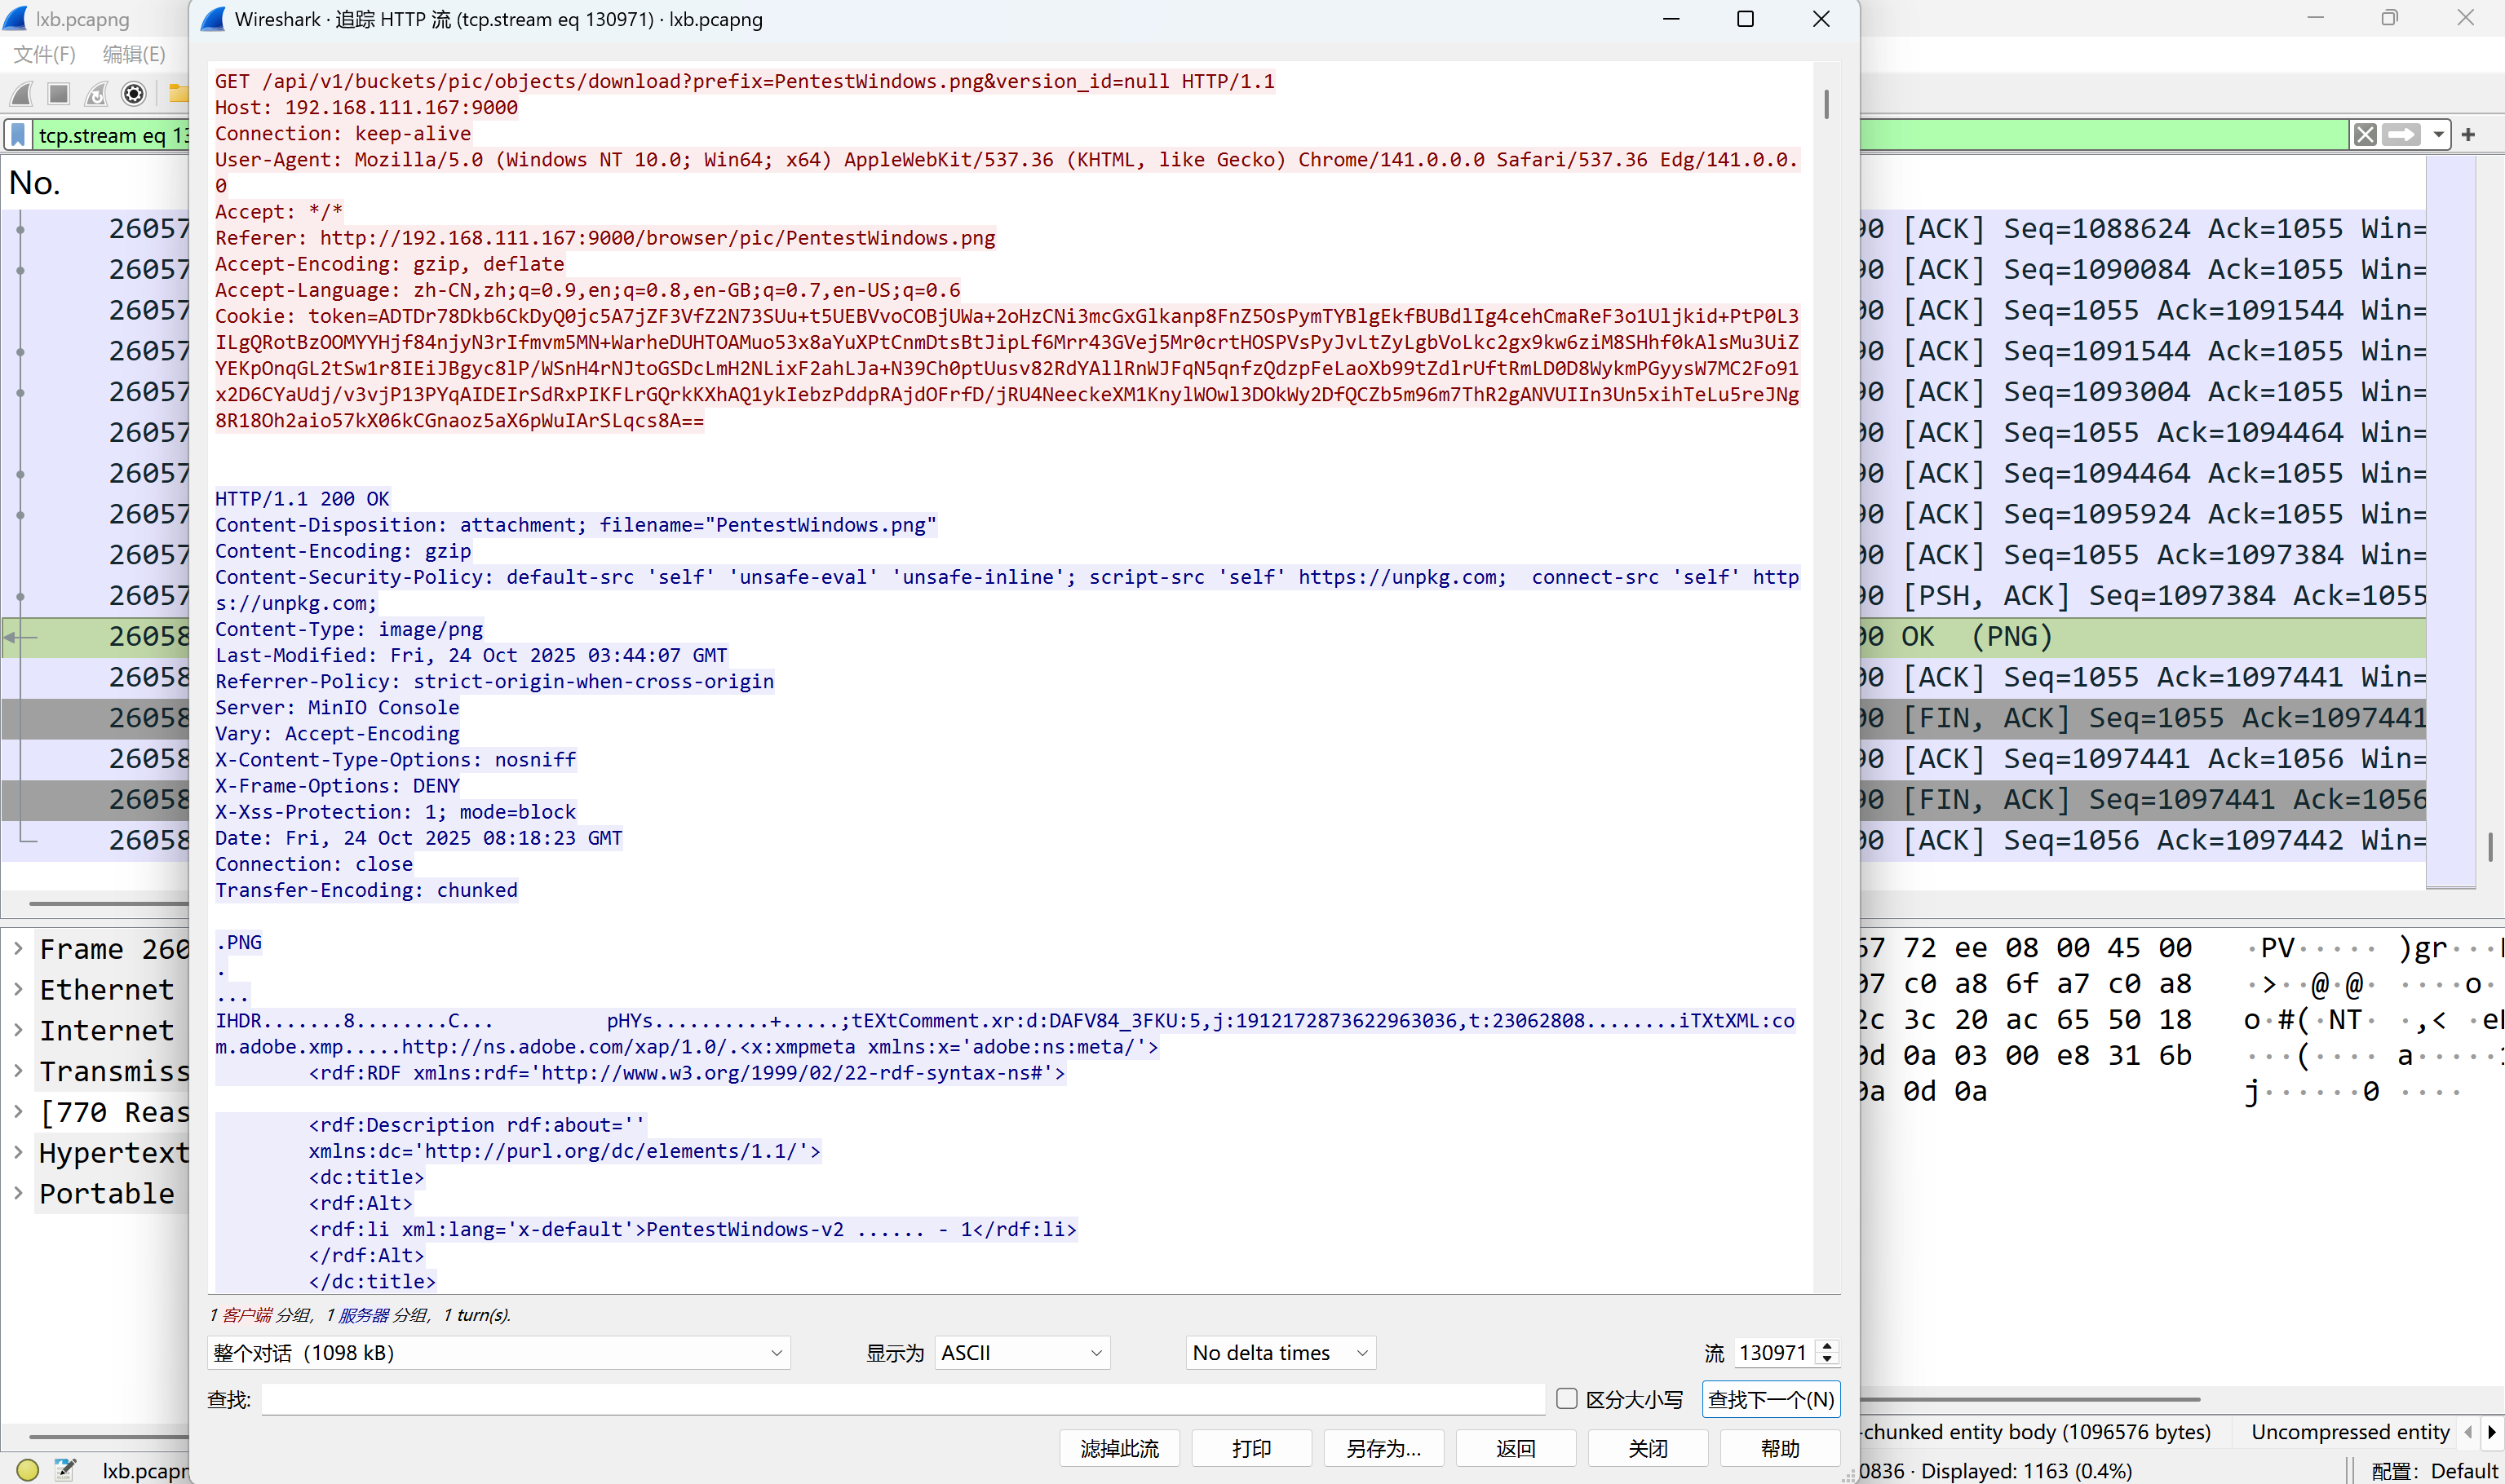Screen dimensions: 2505x1484
Task: Click inside the 查找 search input field
Action: point(902,1399)
